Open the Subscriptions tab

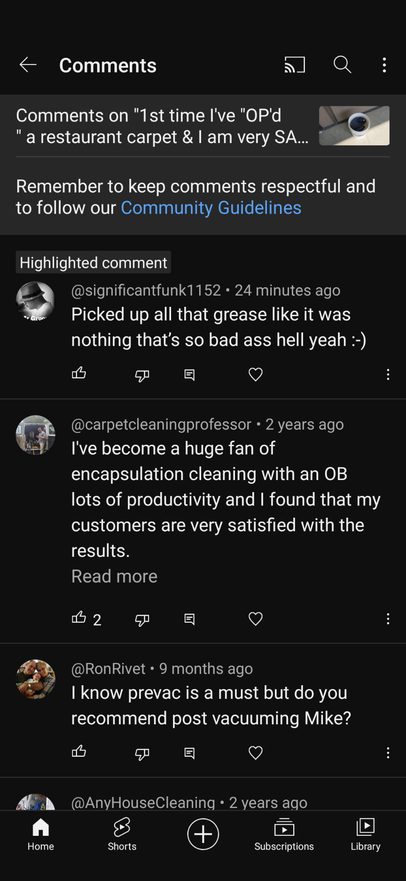tap(284, 834)
